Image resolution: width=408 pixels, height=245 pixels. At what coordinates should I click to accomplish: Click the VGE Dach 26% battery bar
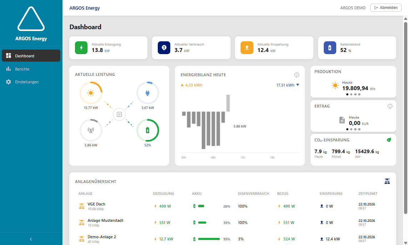pyautogui.click(x=201, y=206)
